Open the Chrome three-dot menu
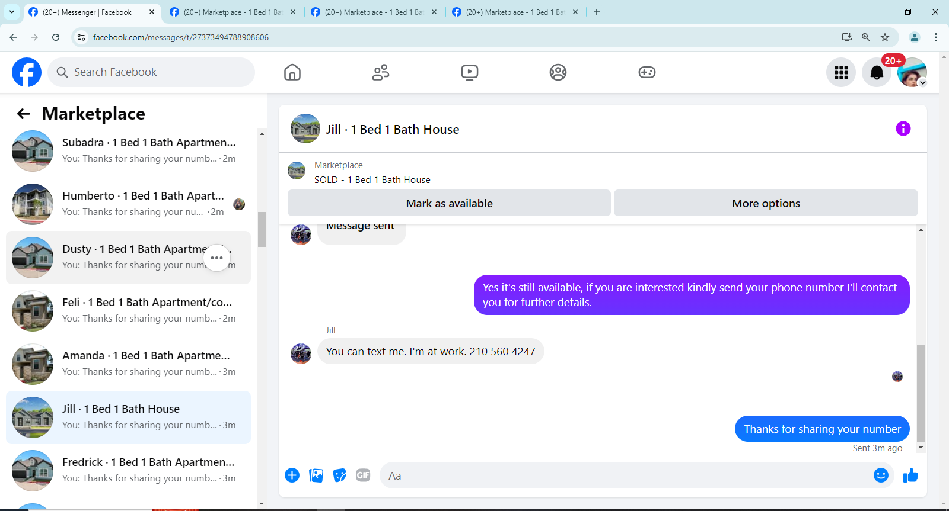949x511 pixels. point(936,37)
